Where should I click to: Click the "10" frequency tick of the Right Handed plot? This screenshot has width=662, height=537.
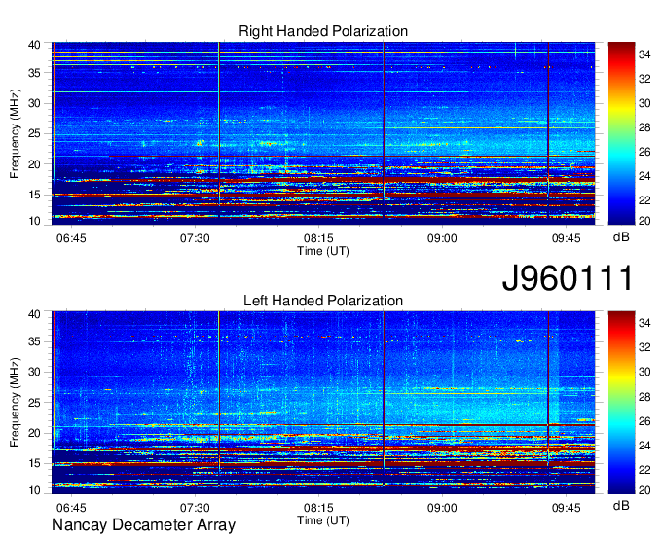34,221
